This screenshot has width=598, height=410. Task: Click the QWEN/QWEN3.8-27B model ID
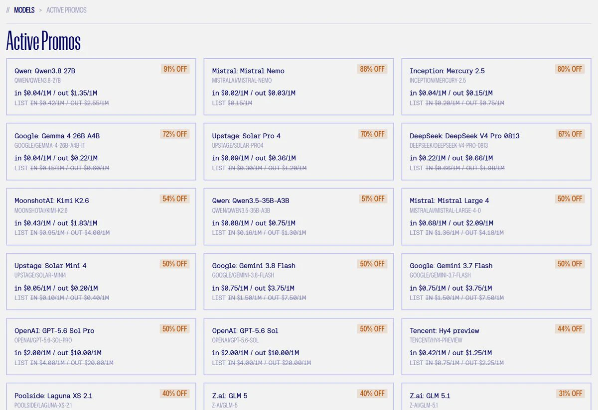point(38,81)
